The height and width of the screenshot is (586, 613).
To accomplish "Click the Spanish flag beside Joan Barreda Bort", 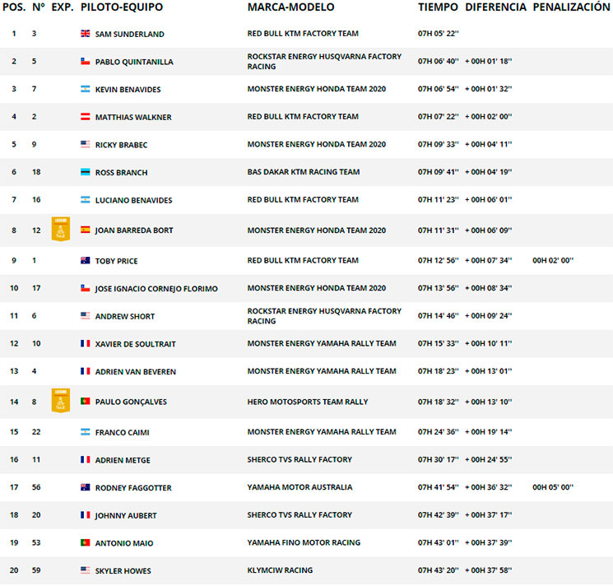I will [x=86, y=230].
